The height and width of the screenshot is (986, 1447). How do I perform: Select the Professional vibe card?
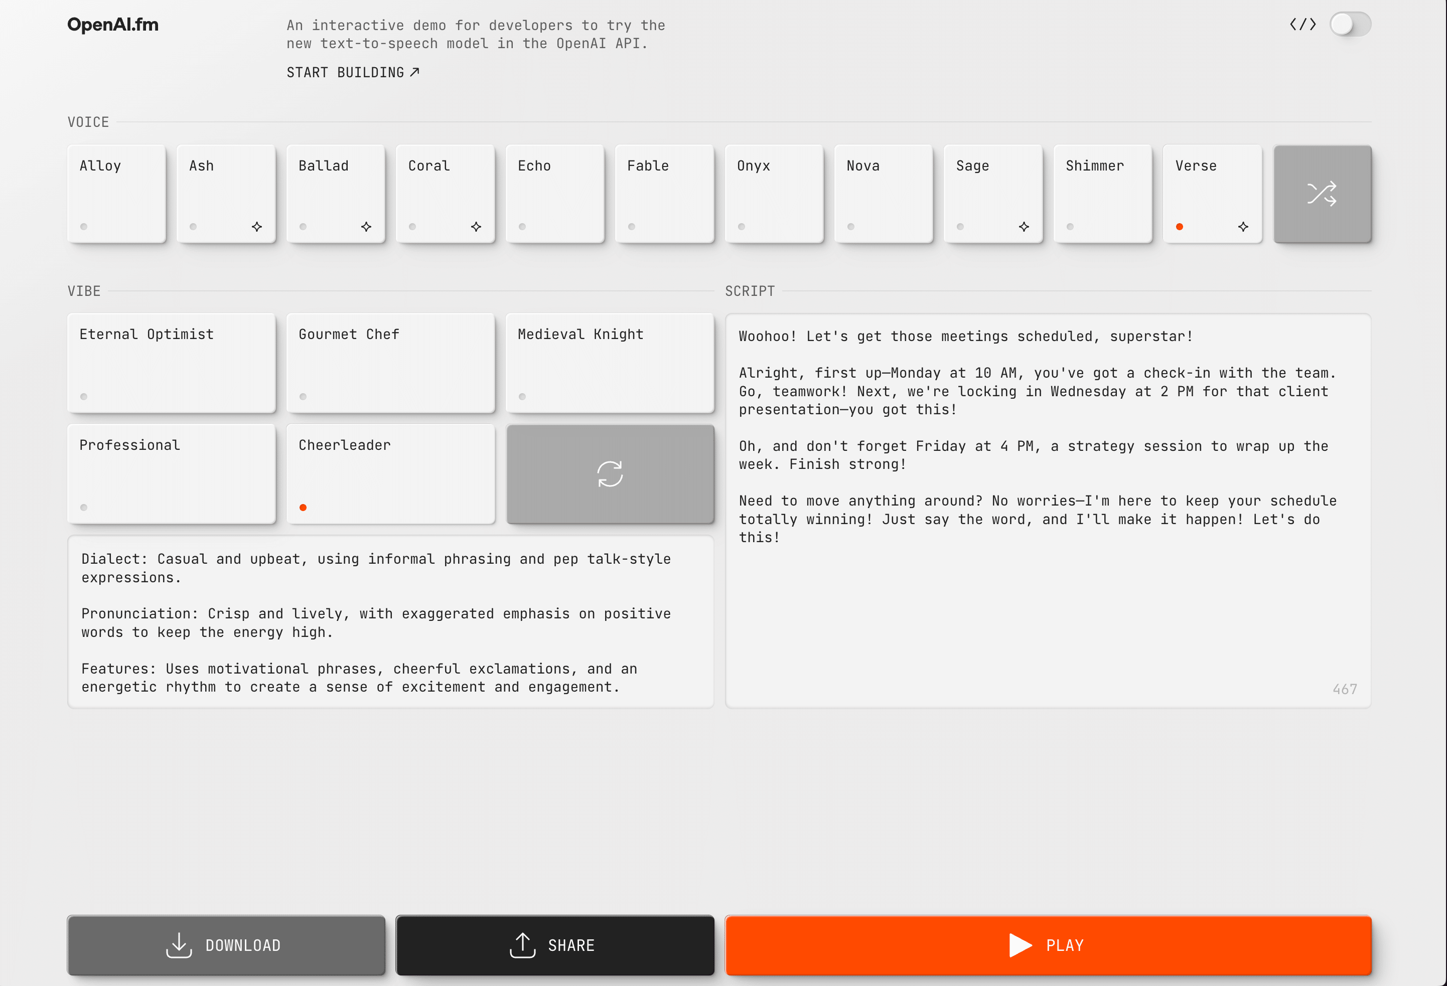(171, 474)
